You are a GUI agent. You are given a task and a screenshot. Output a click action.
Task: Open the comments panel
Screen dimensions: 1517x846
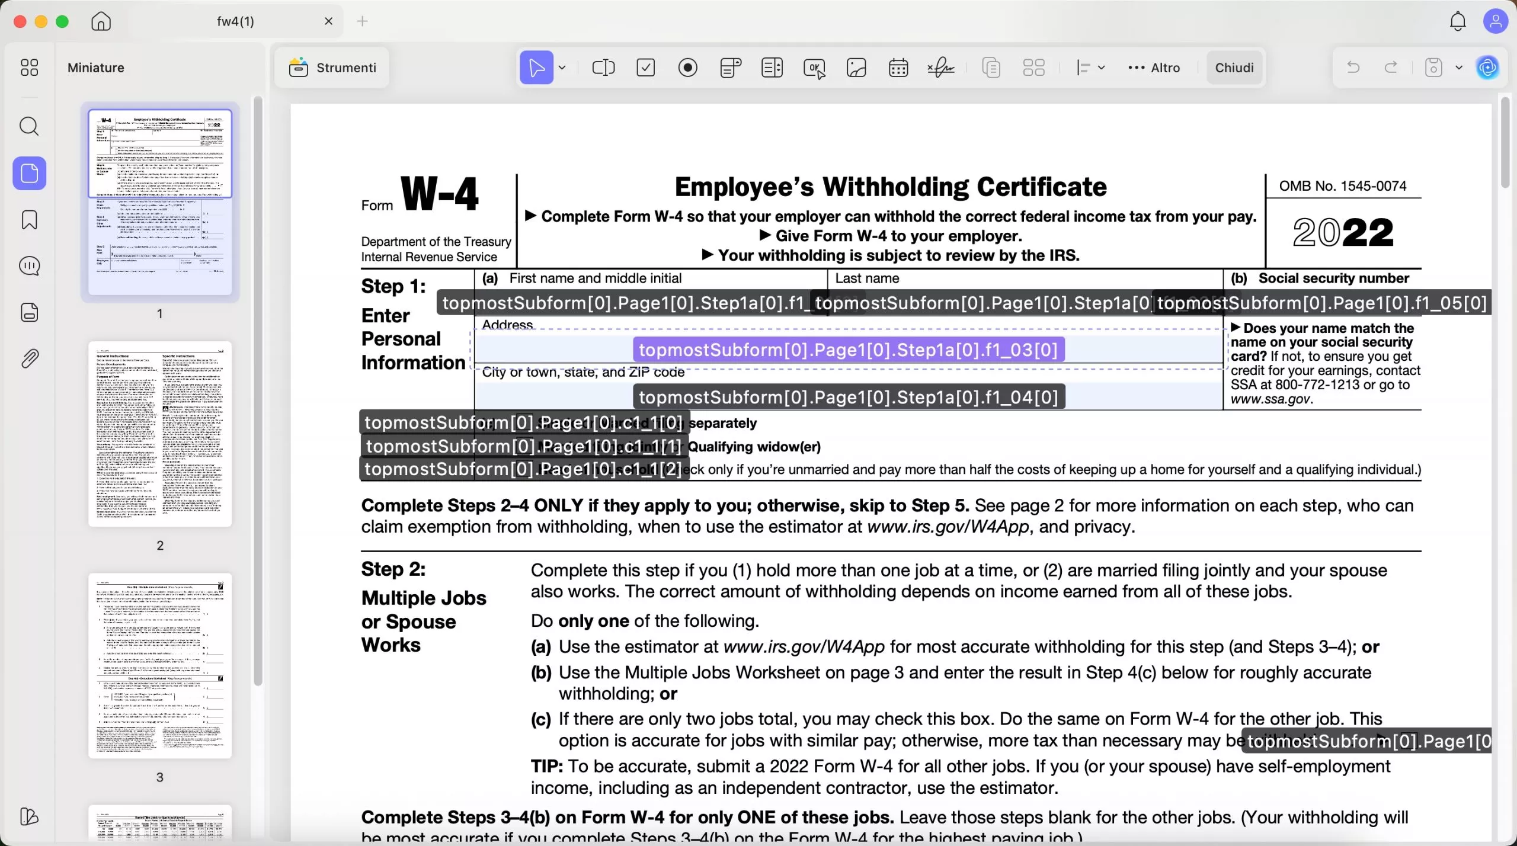coord(29,266)
